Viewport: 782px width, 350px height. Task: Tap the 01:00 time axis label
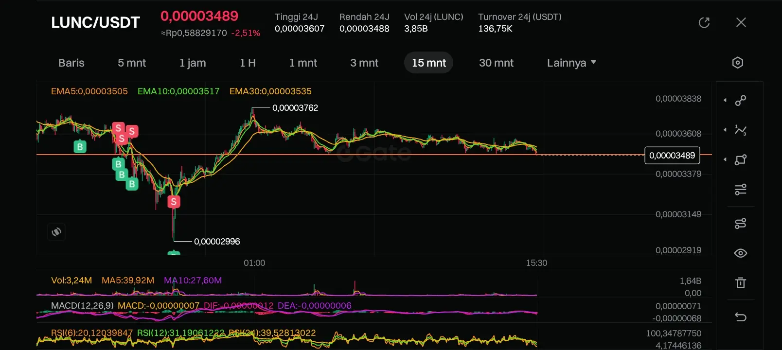(254, 263)
